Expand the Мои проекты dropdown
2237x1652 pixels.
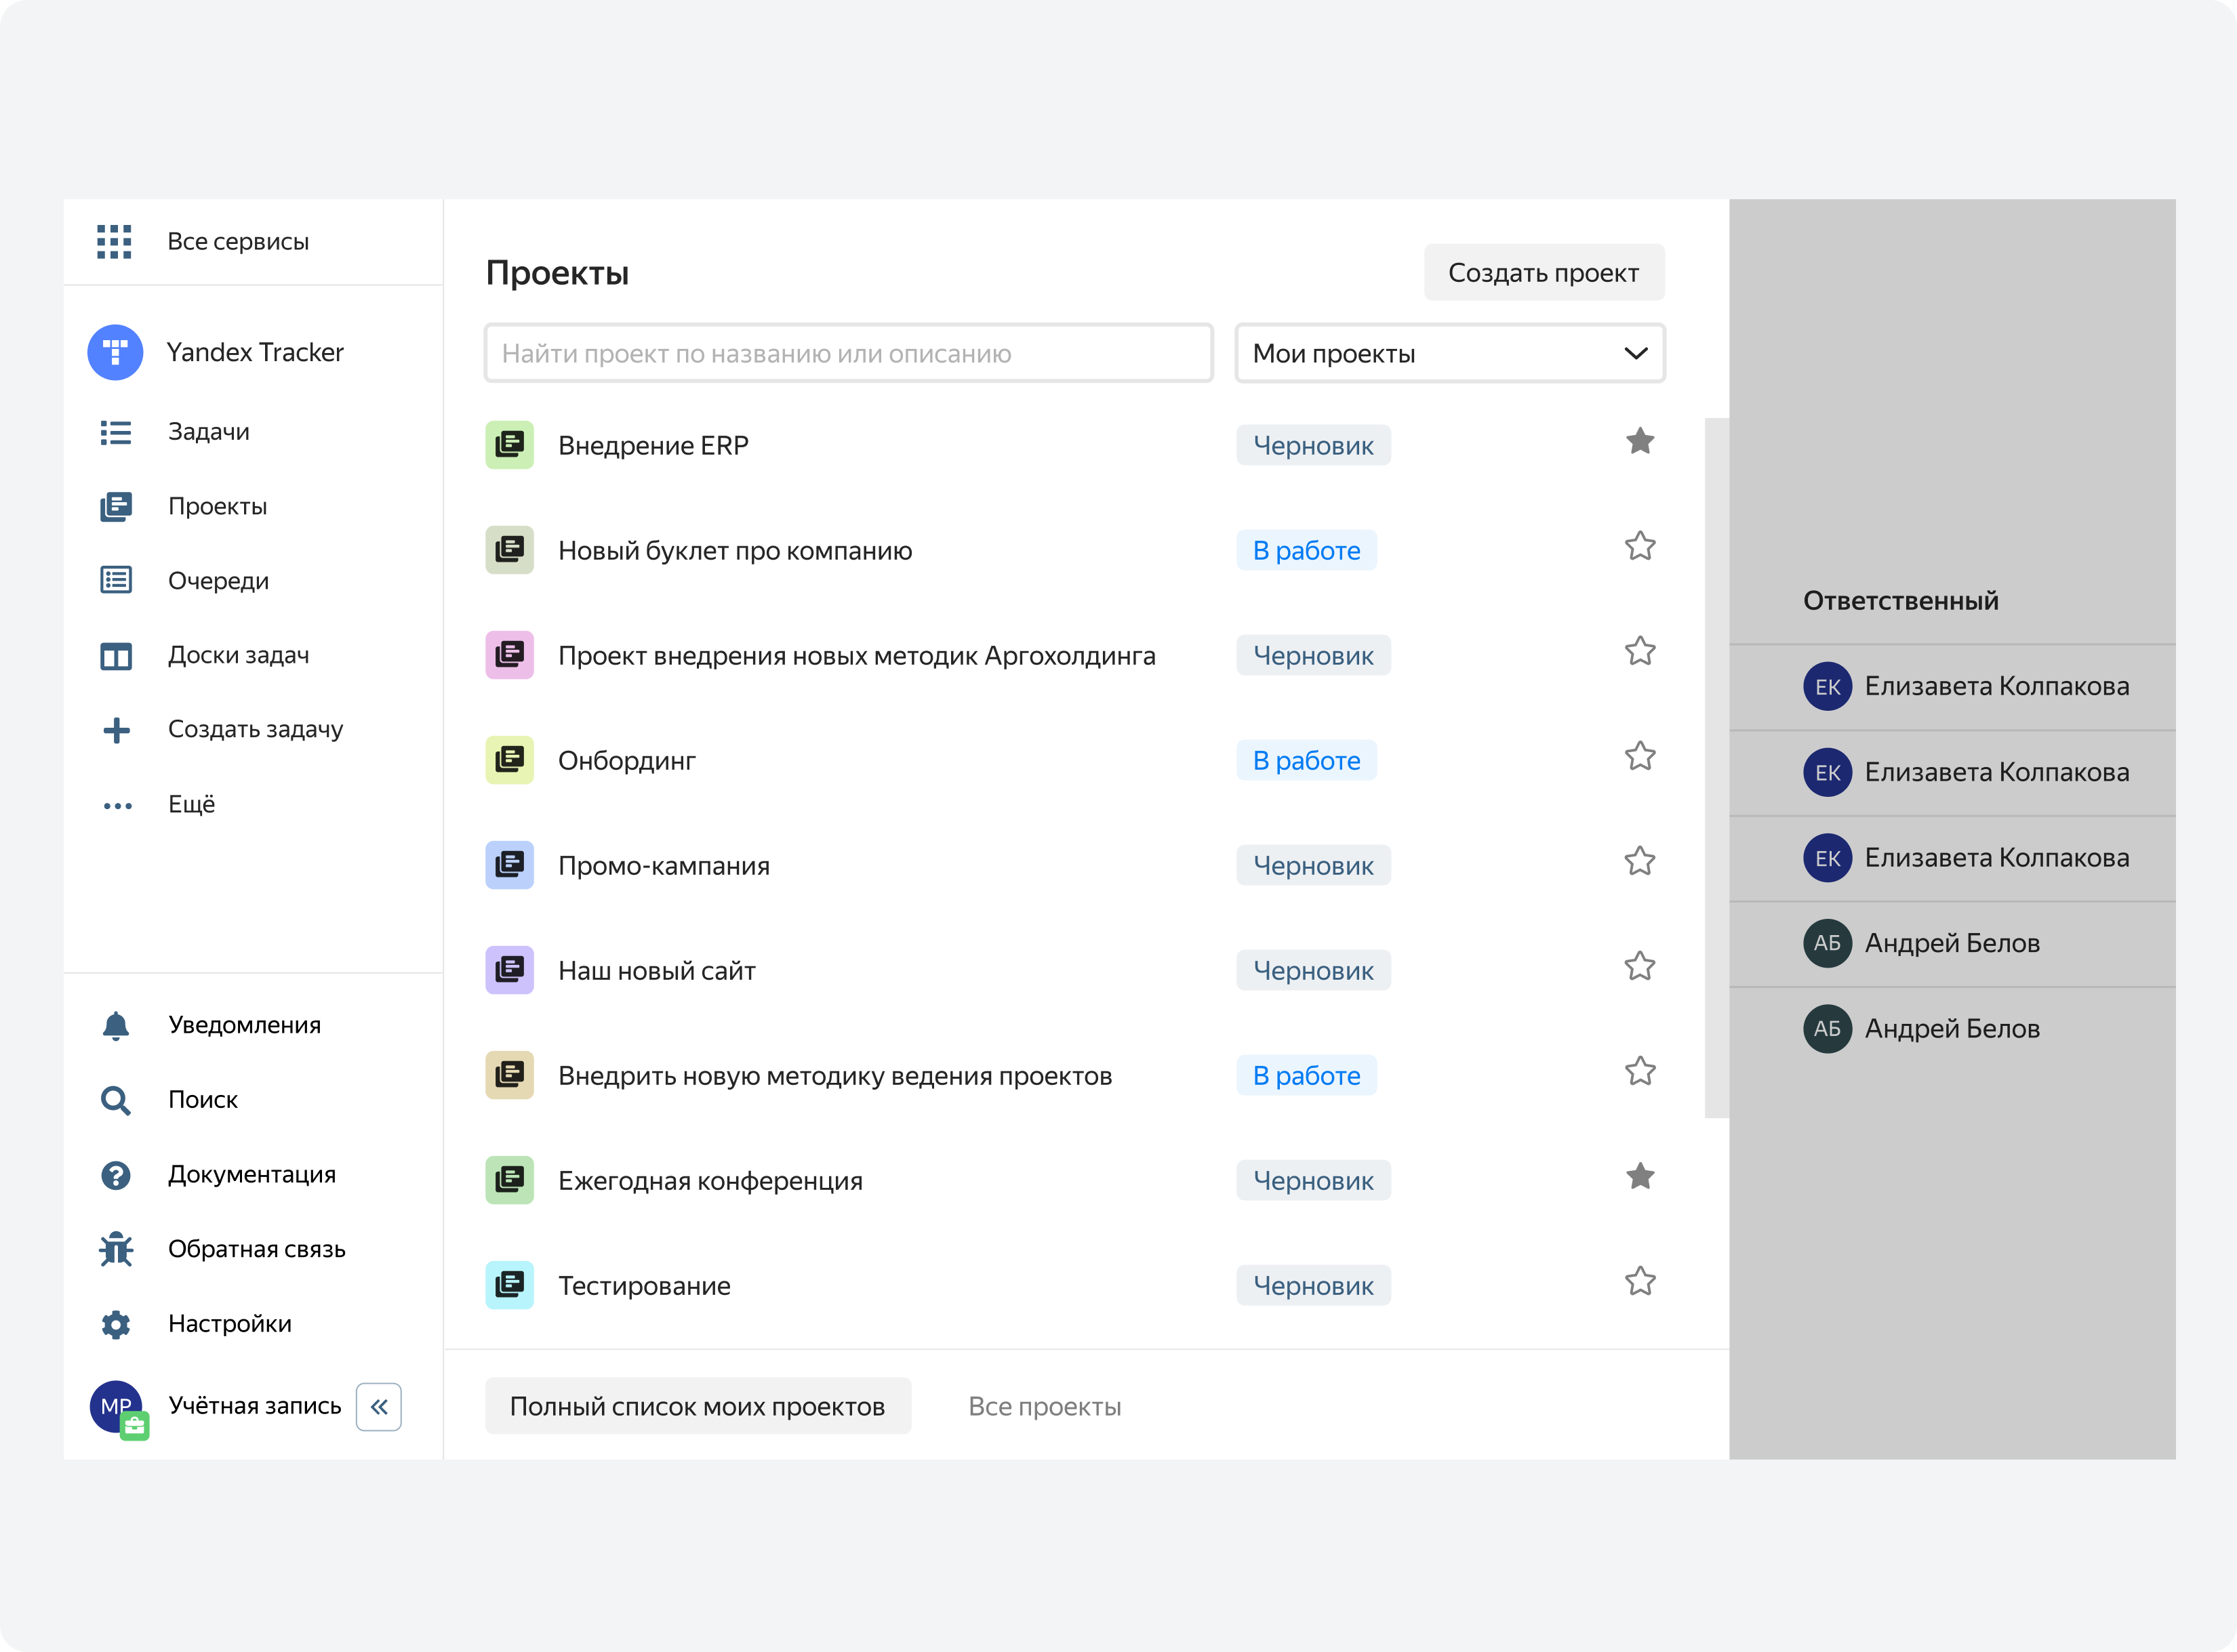click(x=1449, y=353)
